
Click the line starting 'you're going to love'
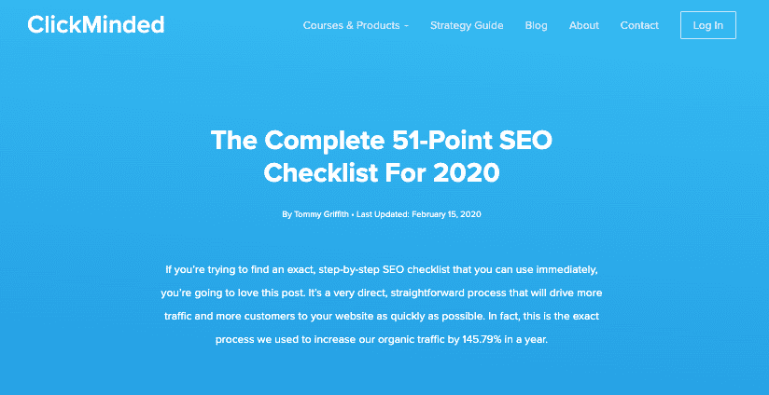(382, 293)
